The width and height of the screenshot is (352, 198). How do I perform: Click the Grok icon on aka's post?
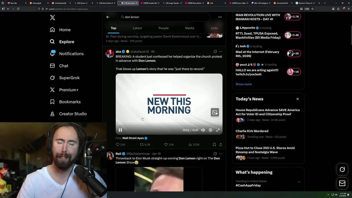point(215,51)
